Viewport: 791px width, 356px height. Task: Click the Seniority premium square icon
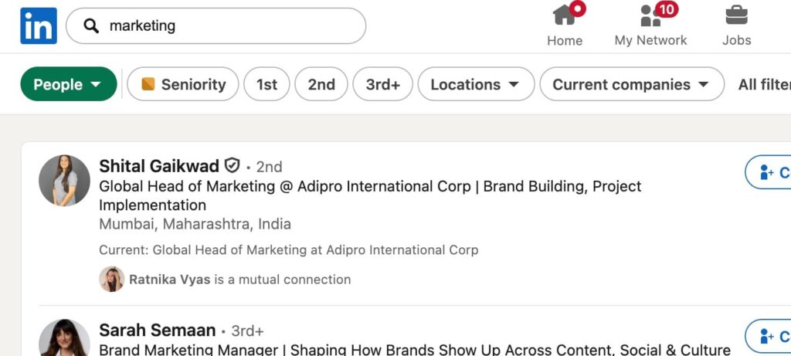(148, 83)
